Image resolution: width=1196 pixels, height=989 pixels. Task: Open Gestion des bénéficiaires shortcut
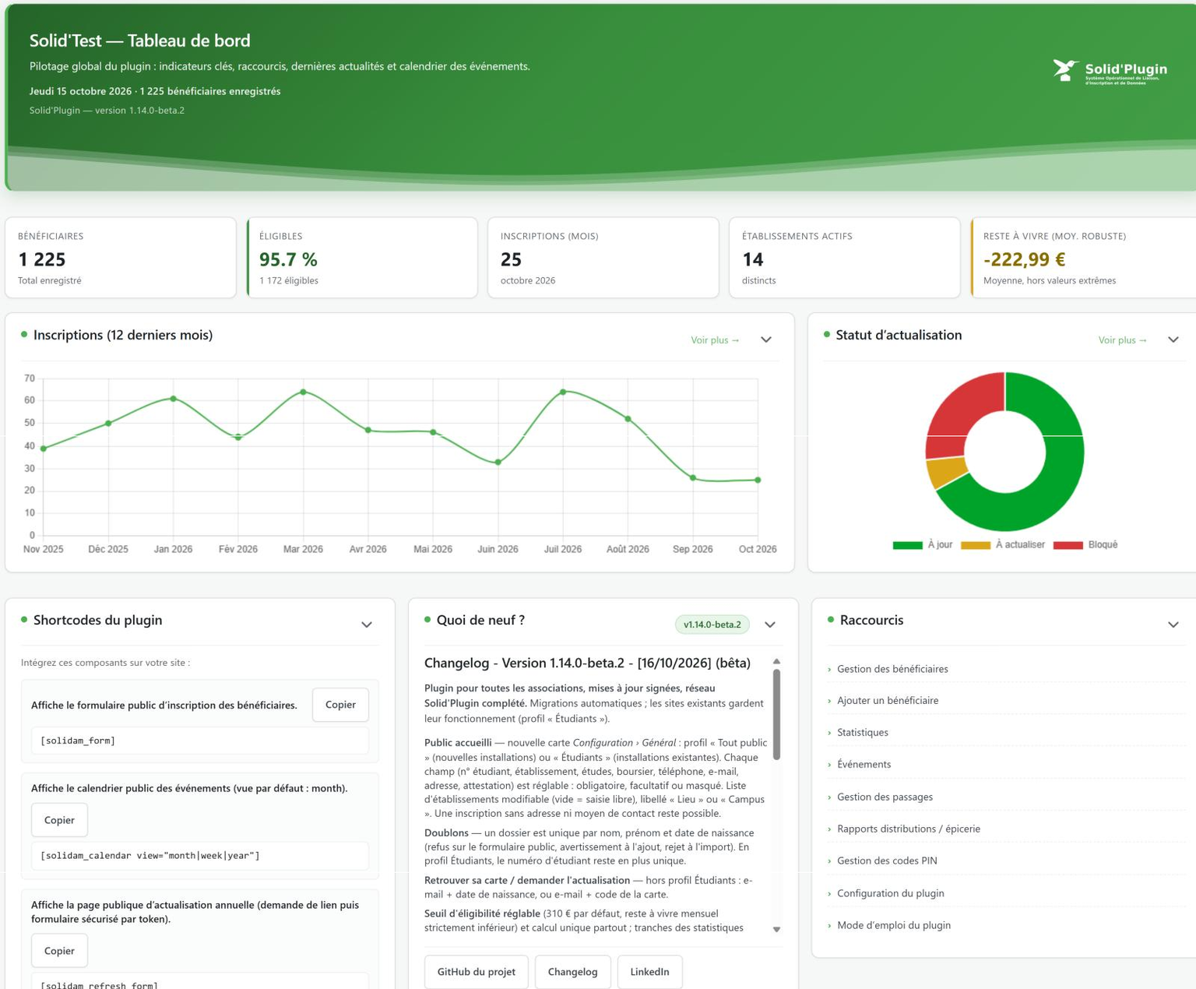click(892, 669)
